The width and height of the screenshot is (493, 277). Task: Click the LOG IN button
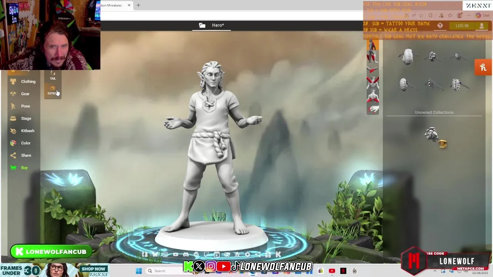[462, 26]
